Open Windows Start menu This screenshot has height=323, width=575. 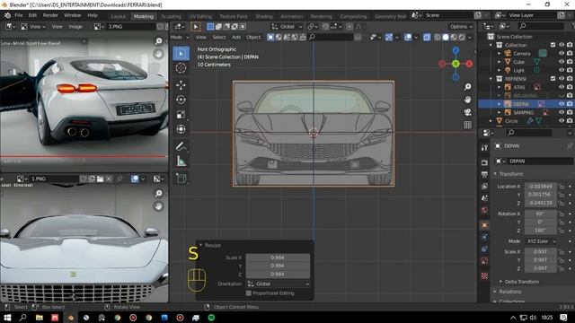click(7, 318)
